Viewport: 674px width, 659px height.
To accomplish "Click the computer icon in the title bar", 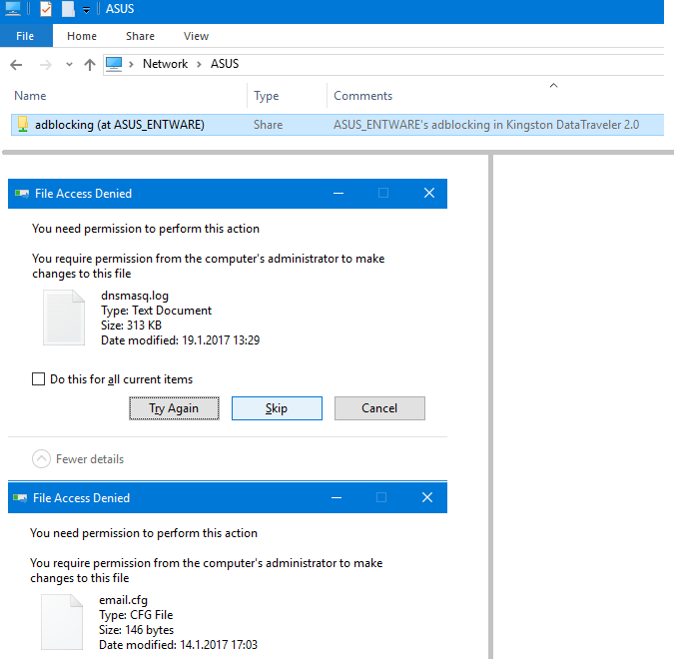I will [13, 9].
